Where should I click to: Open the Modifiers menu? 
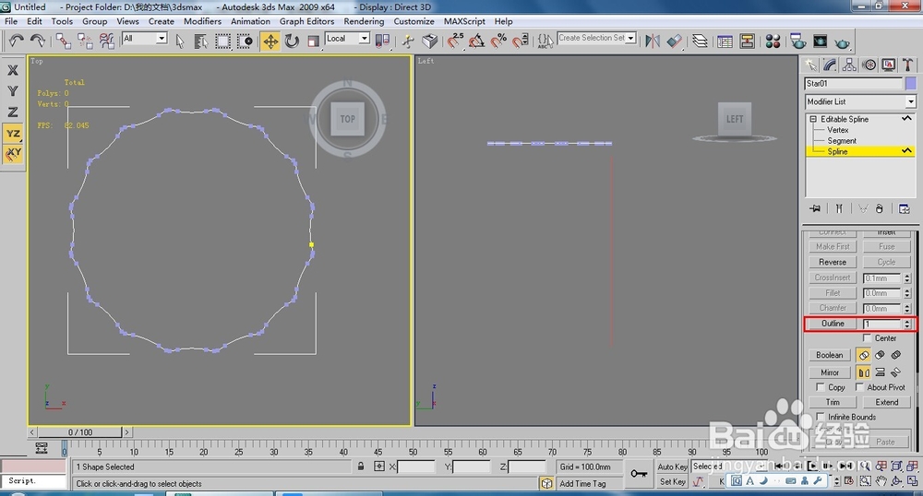[202, 21]
